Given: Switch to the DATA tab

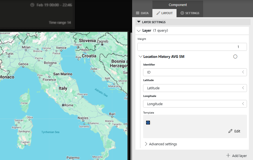Looking at the screenshot, I should pos(142,13).
